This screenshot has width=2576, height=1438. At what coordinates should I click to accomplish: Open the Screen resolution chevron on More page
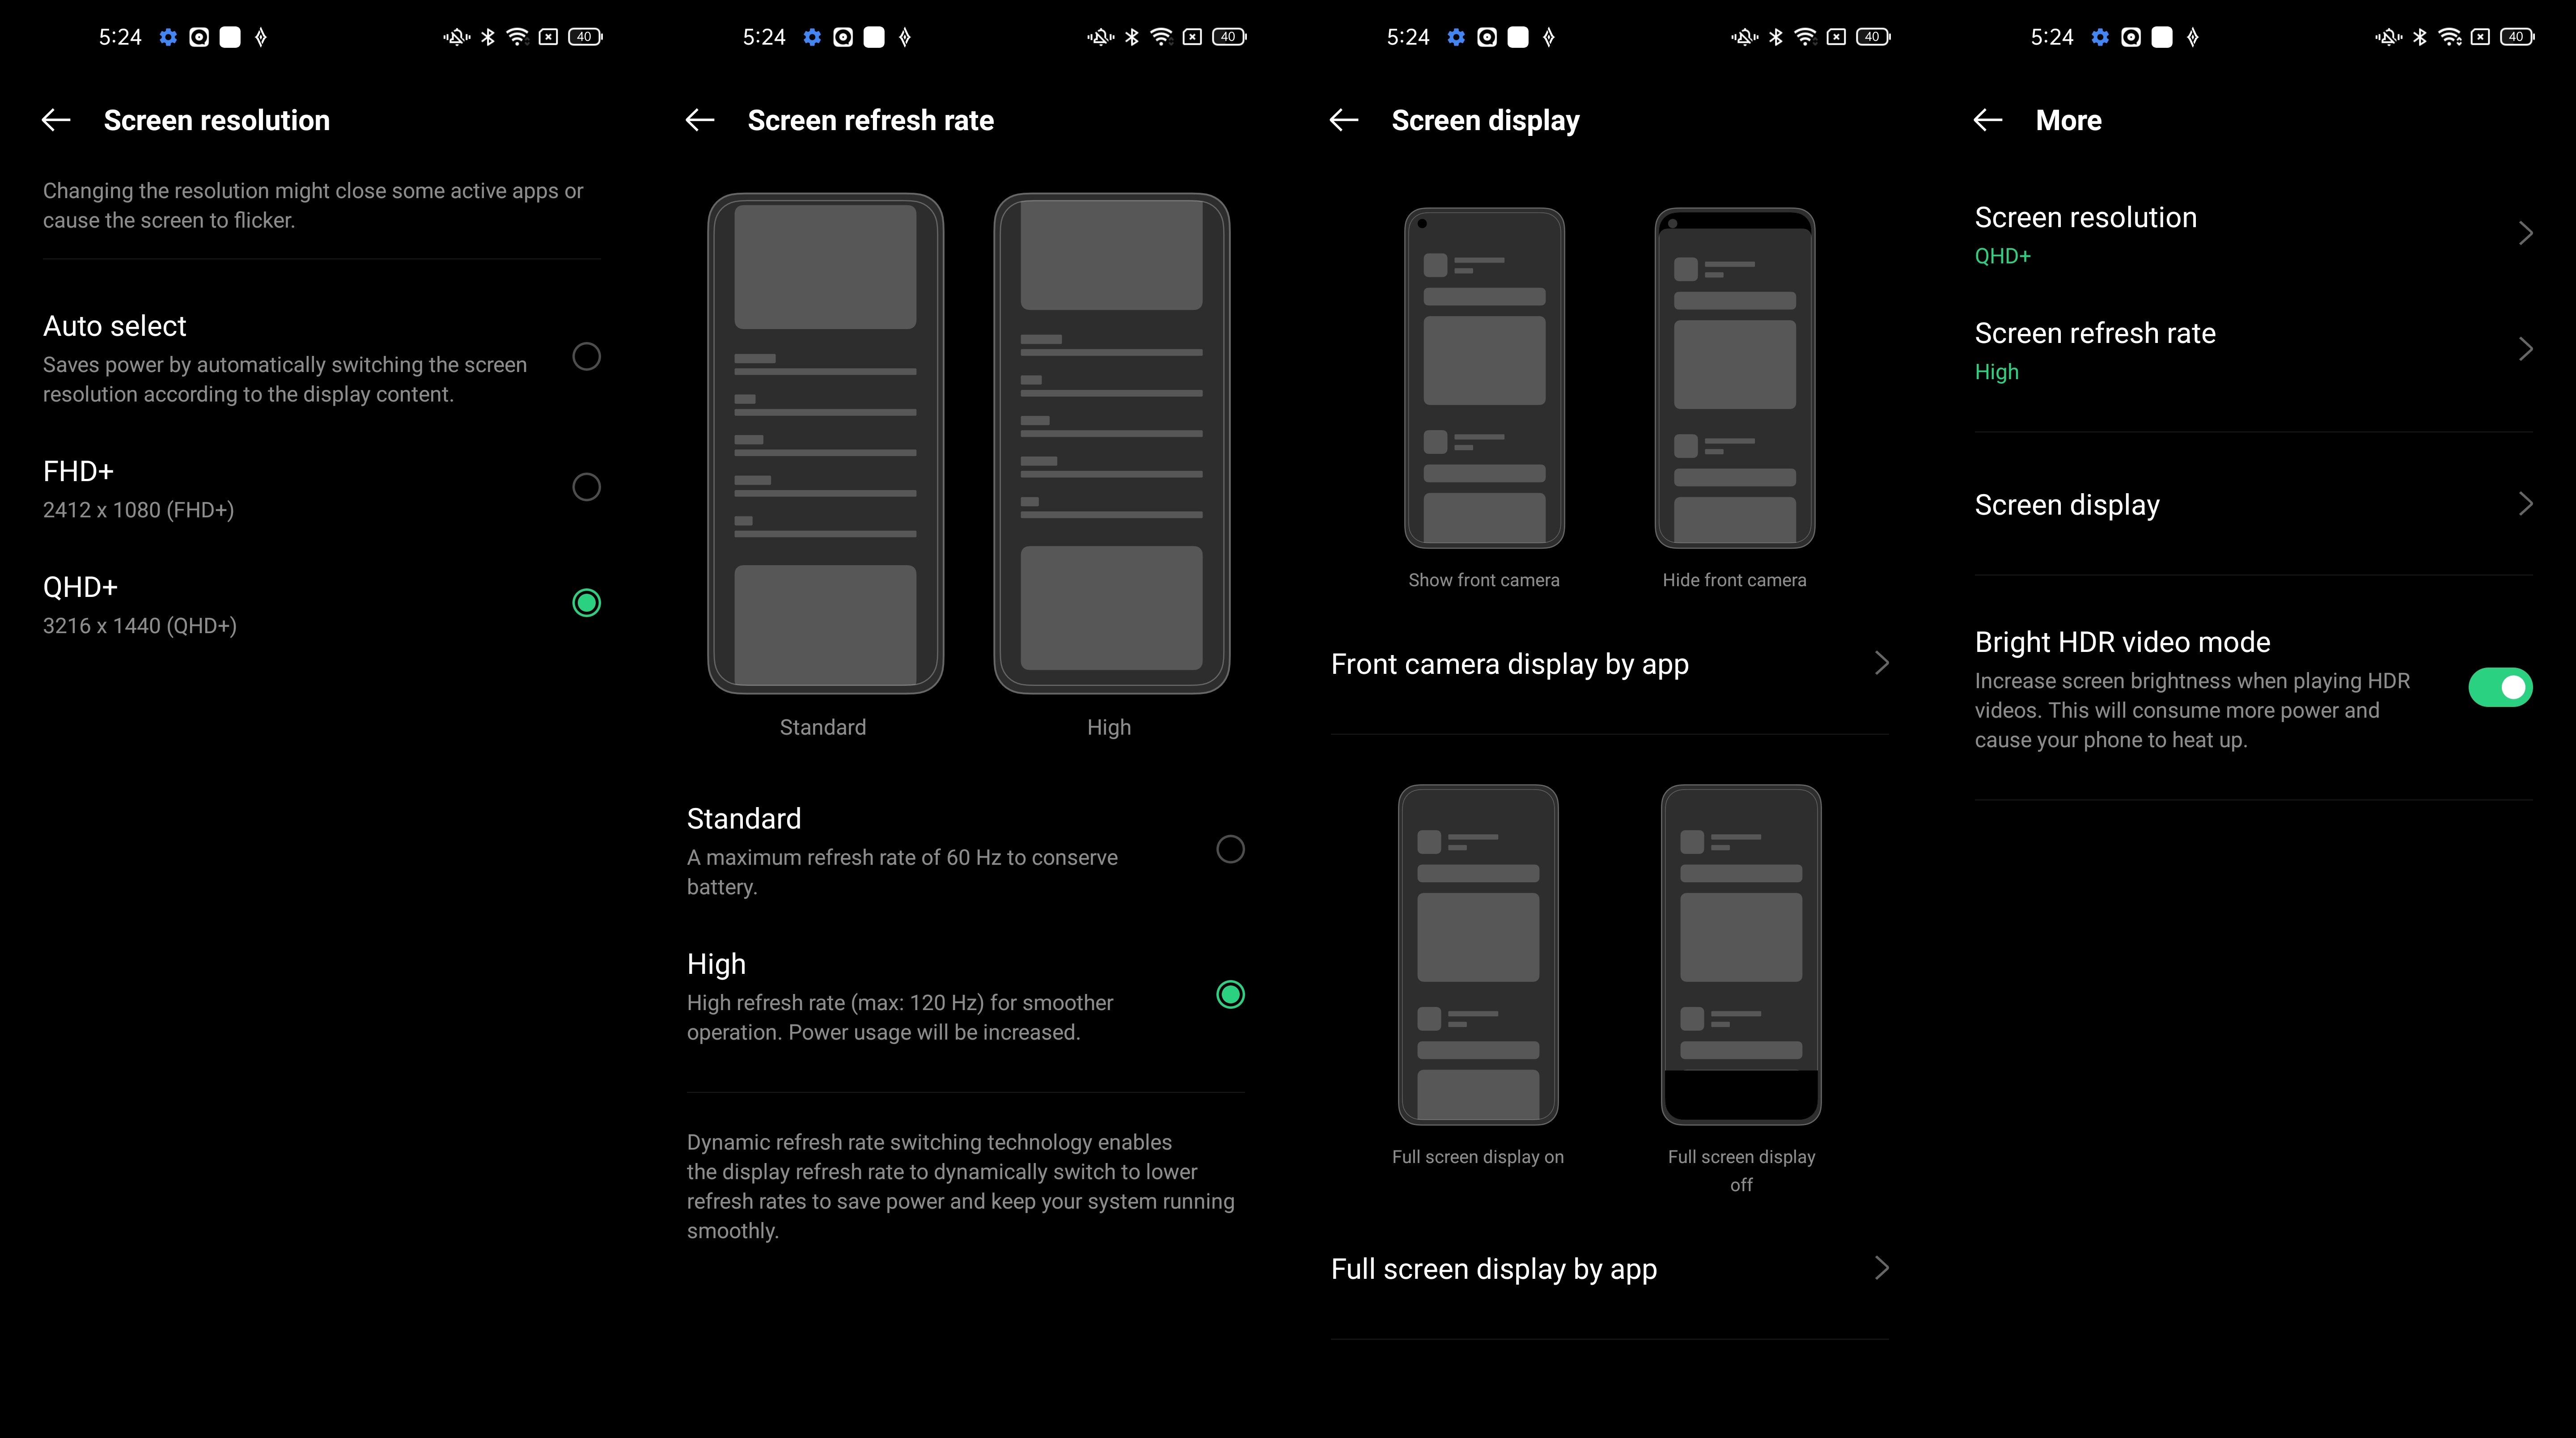pyautogui.click(x=2525, y=233)
